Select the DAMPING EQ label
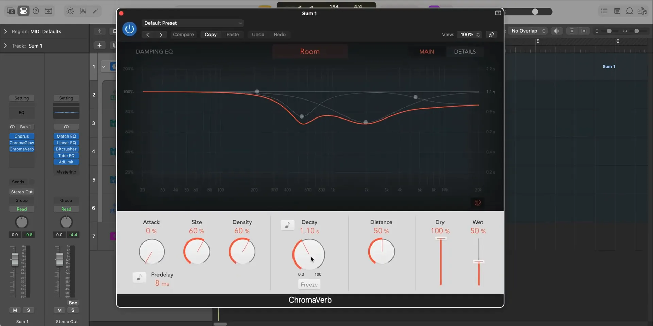Viewport: 653px width, 326px height. coord(154,52)
